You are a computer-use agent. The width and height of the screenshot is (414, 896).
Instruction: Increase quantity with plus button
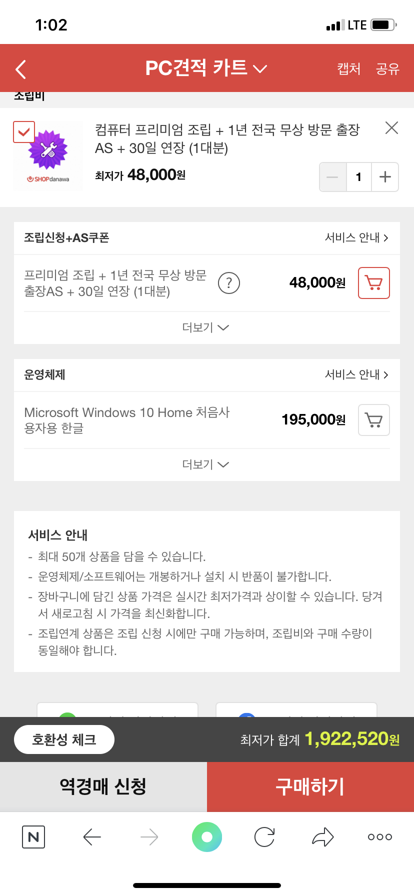click(385, 177)
